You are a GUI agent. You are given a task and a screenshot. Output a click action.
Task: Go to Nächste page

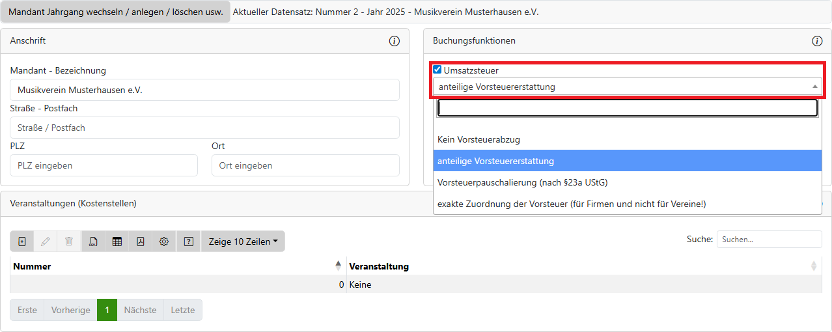tap(140, 310)
